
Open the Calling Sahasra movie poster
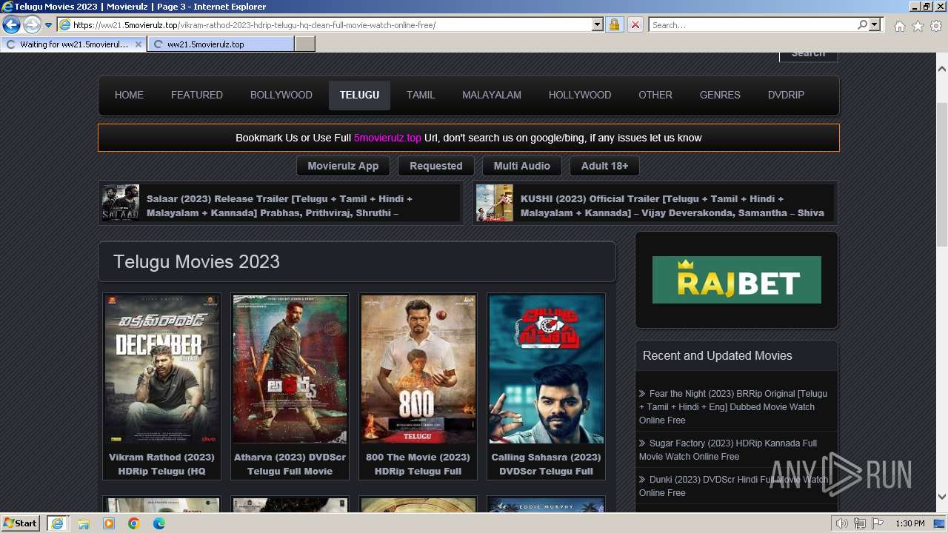point(546,369)
